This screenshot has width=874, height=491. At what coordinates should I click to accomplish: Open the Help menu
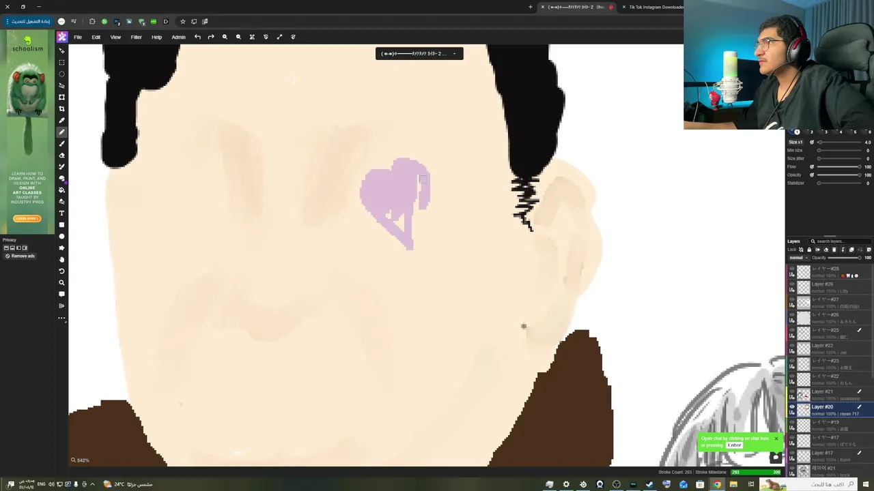[x=156, y=37]
